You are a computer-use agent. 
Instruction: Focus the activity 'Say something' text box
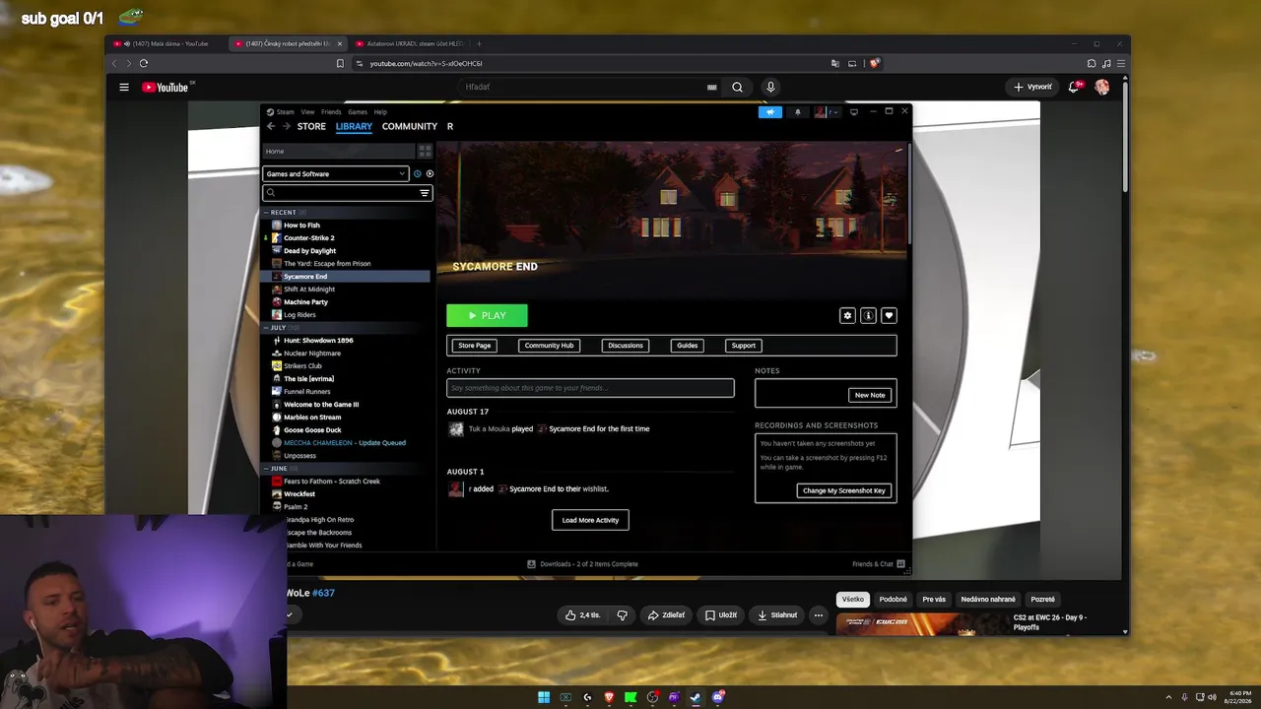(x=590, y=388)
